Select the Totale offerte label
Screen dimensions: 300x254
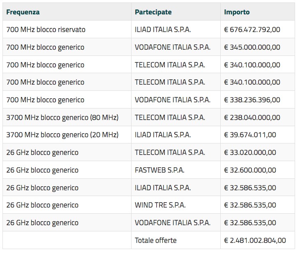coord(156,240)
